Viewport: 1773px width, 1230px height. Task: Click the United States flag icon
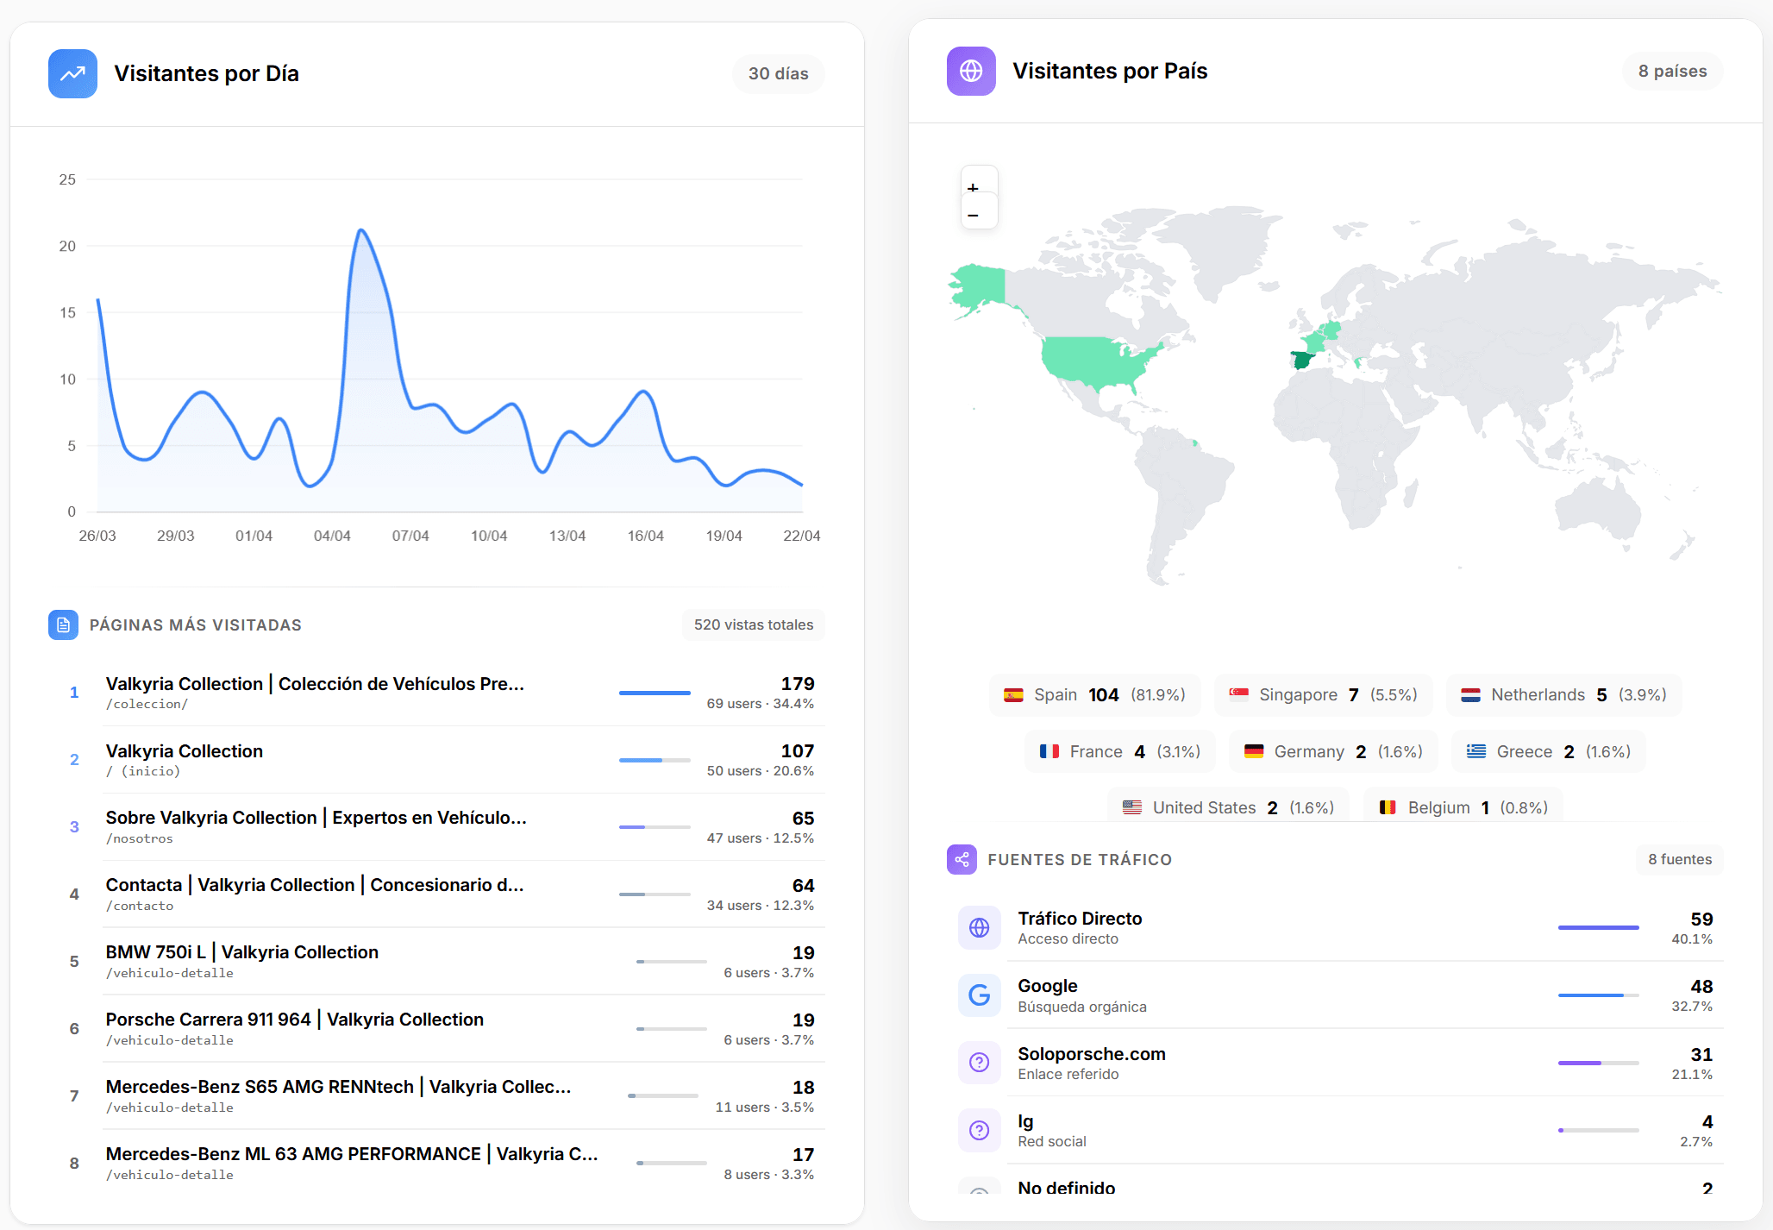1132,807
